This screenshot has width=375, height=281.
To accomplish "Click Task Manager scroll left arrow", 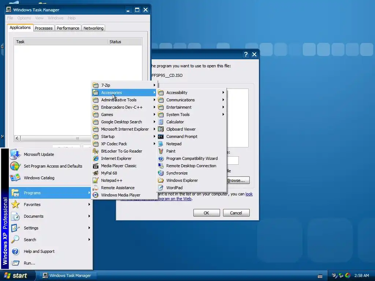I will tap(17, 138).
